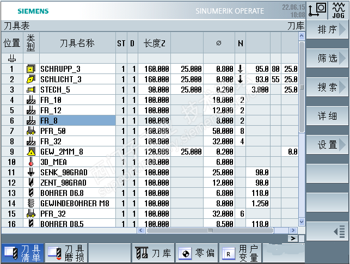Switch to the 零偏 work offset tab
350x264 pixels.
coord(197,253)
